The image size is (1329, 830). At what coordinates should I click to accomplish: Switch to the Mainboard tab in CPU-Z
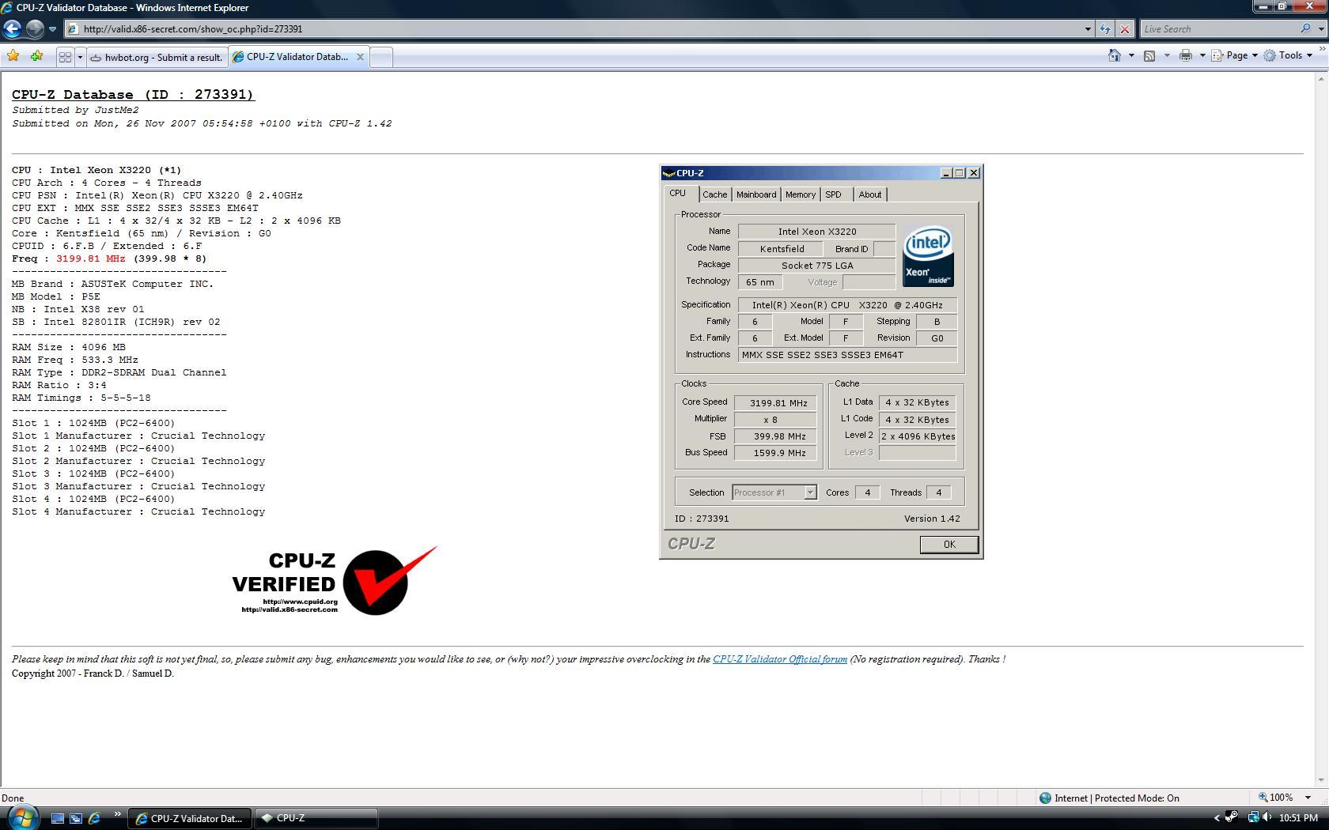pos(756,194)
